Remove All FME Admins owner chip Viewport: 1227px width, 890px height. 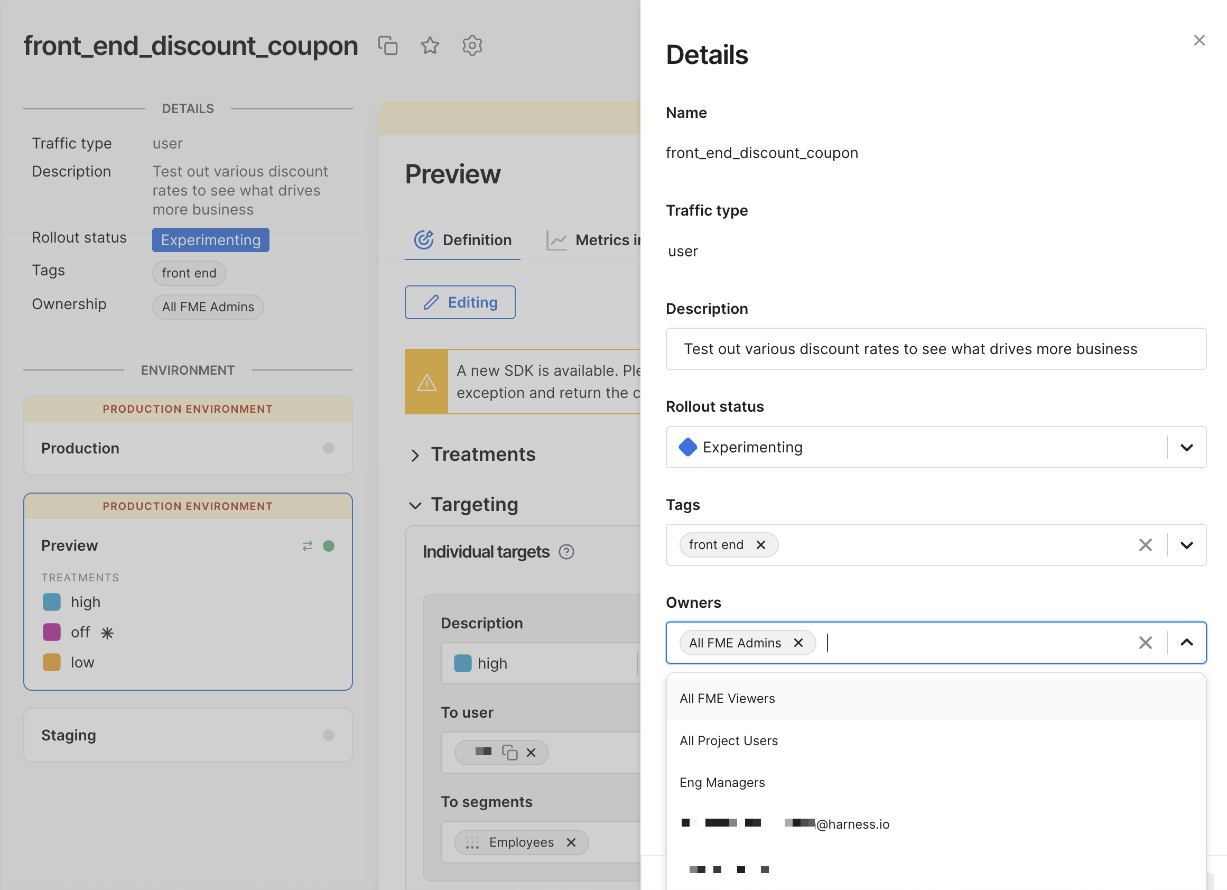798,643
